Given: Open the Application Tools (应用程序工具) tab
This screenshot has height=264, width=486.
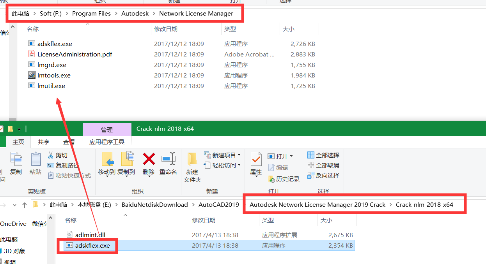Looking at the screenshot, I should [107, 142].
